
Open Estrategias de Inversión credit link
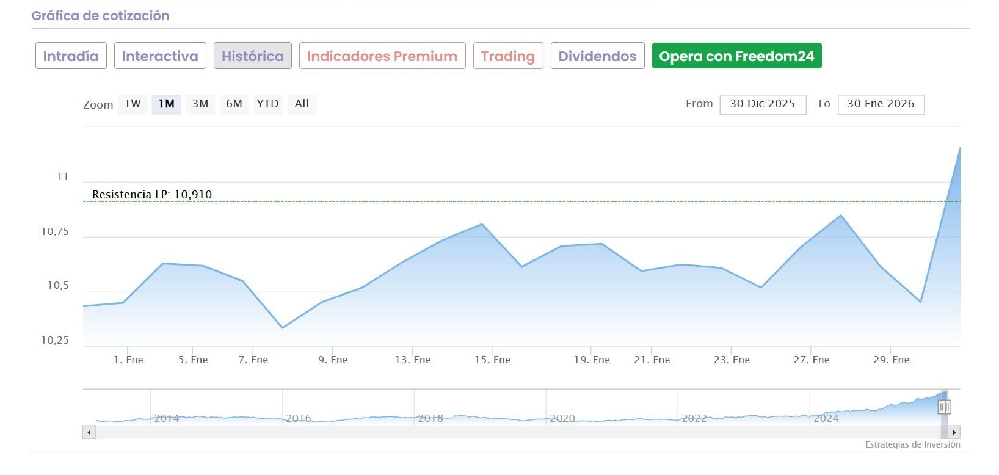[912, 444]
